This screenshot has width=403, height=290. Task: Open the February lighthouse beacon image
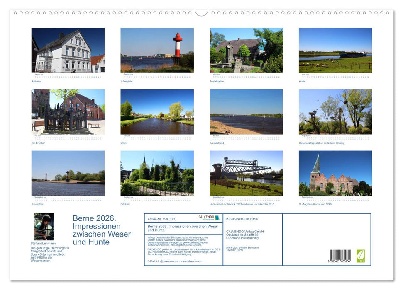(x=158, y=50)
